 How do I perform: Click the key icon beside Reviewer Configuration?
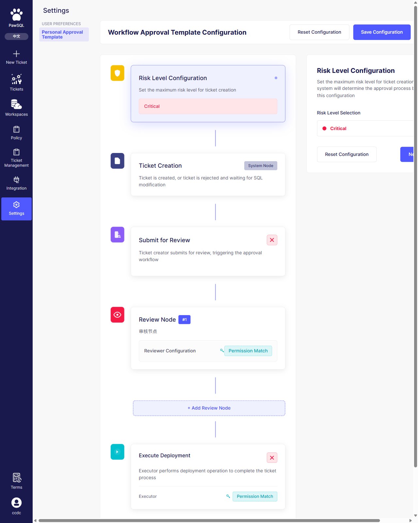pyautogui.click(x=222, y=350)
